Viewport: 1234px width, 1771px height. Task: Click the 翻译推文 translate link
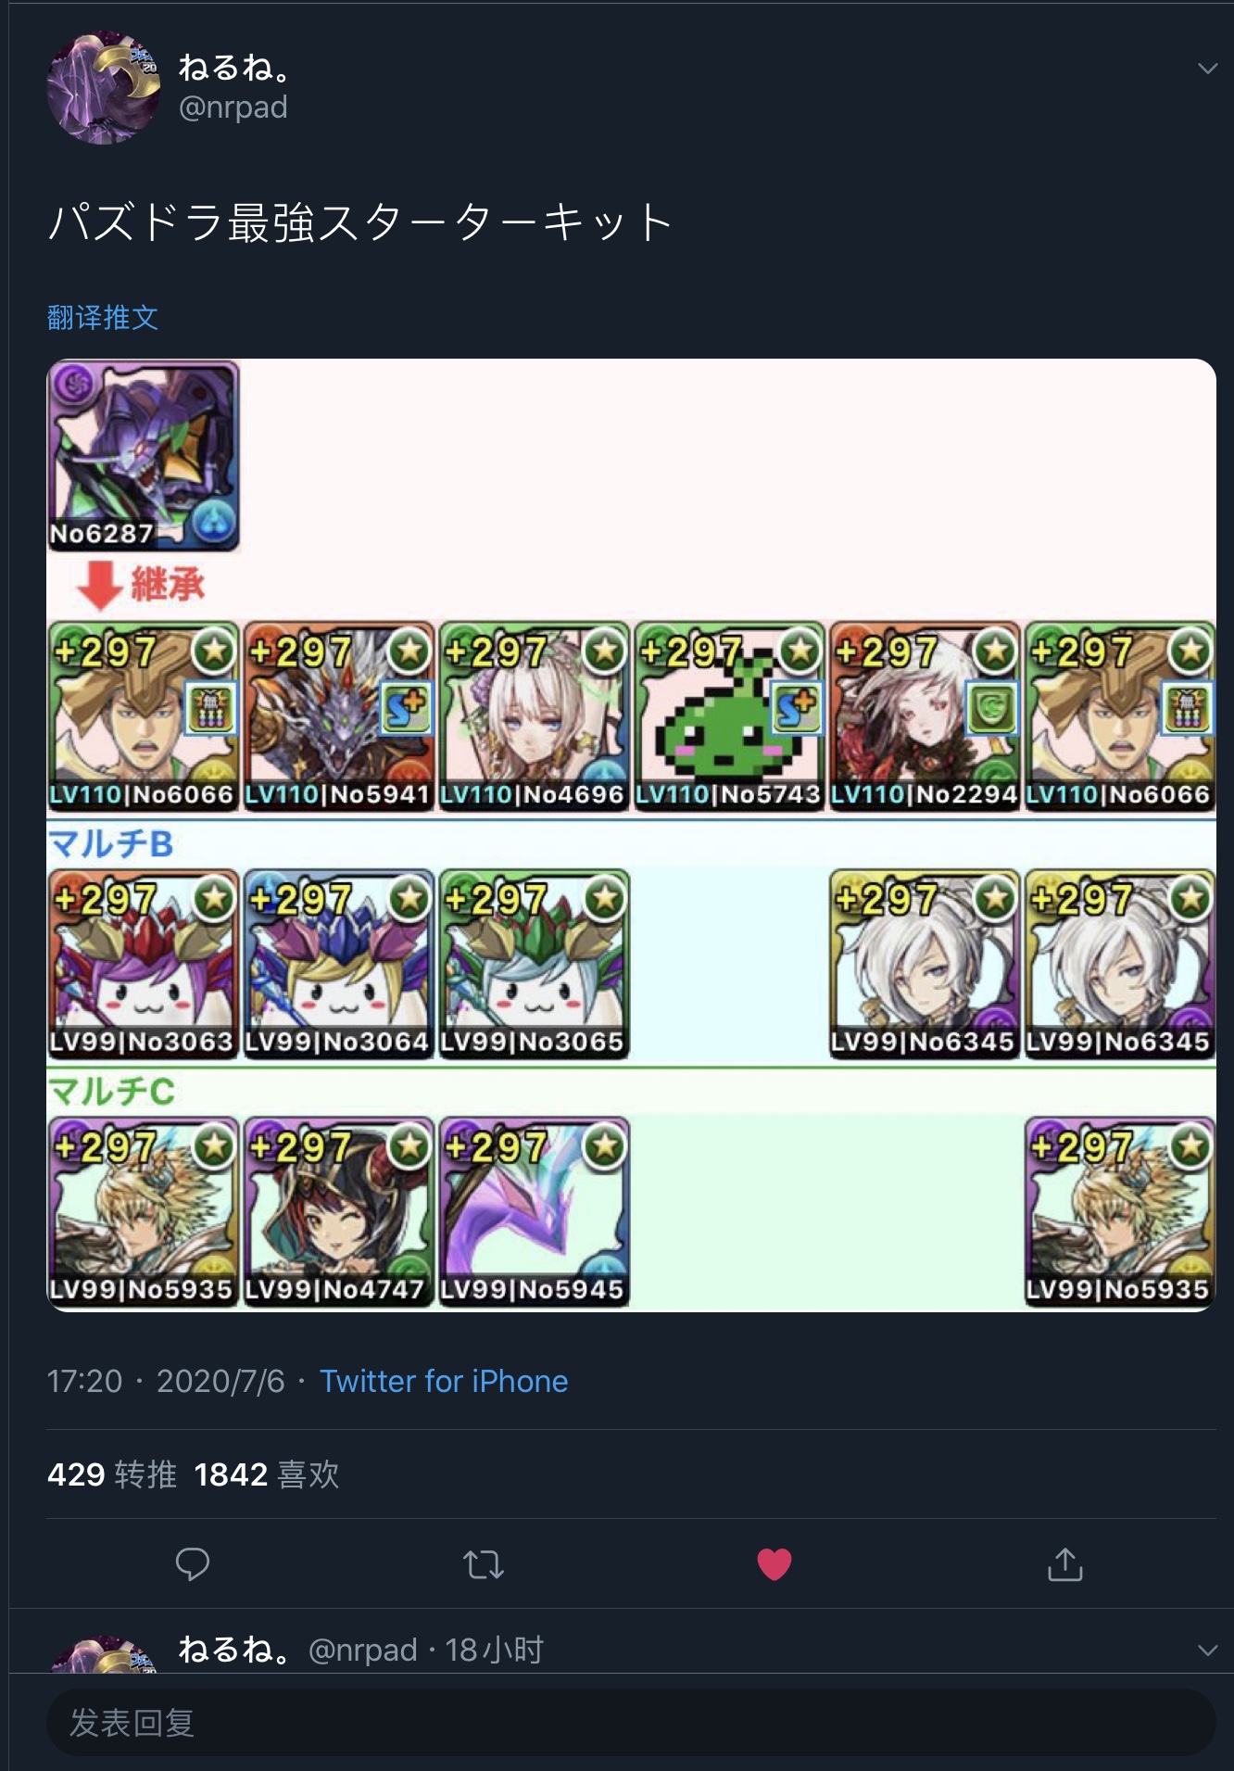(103, 318)
